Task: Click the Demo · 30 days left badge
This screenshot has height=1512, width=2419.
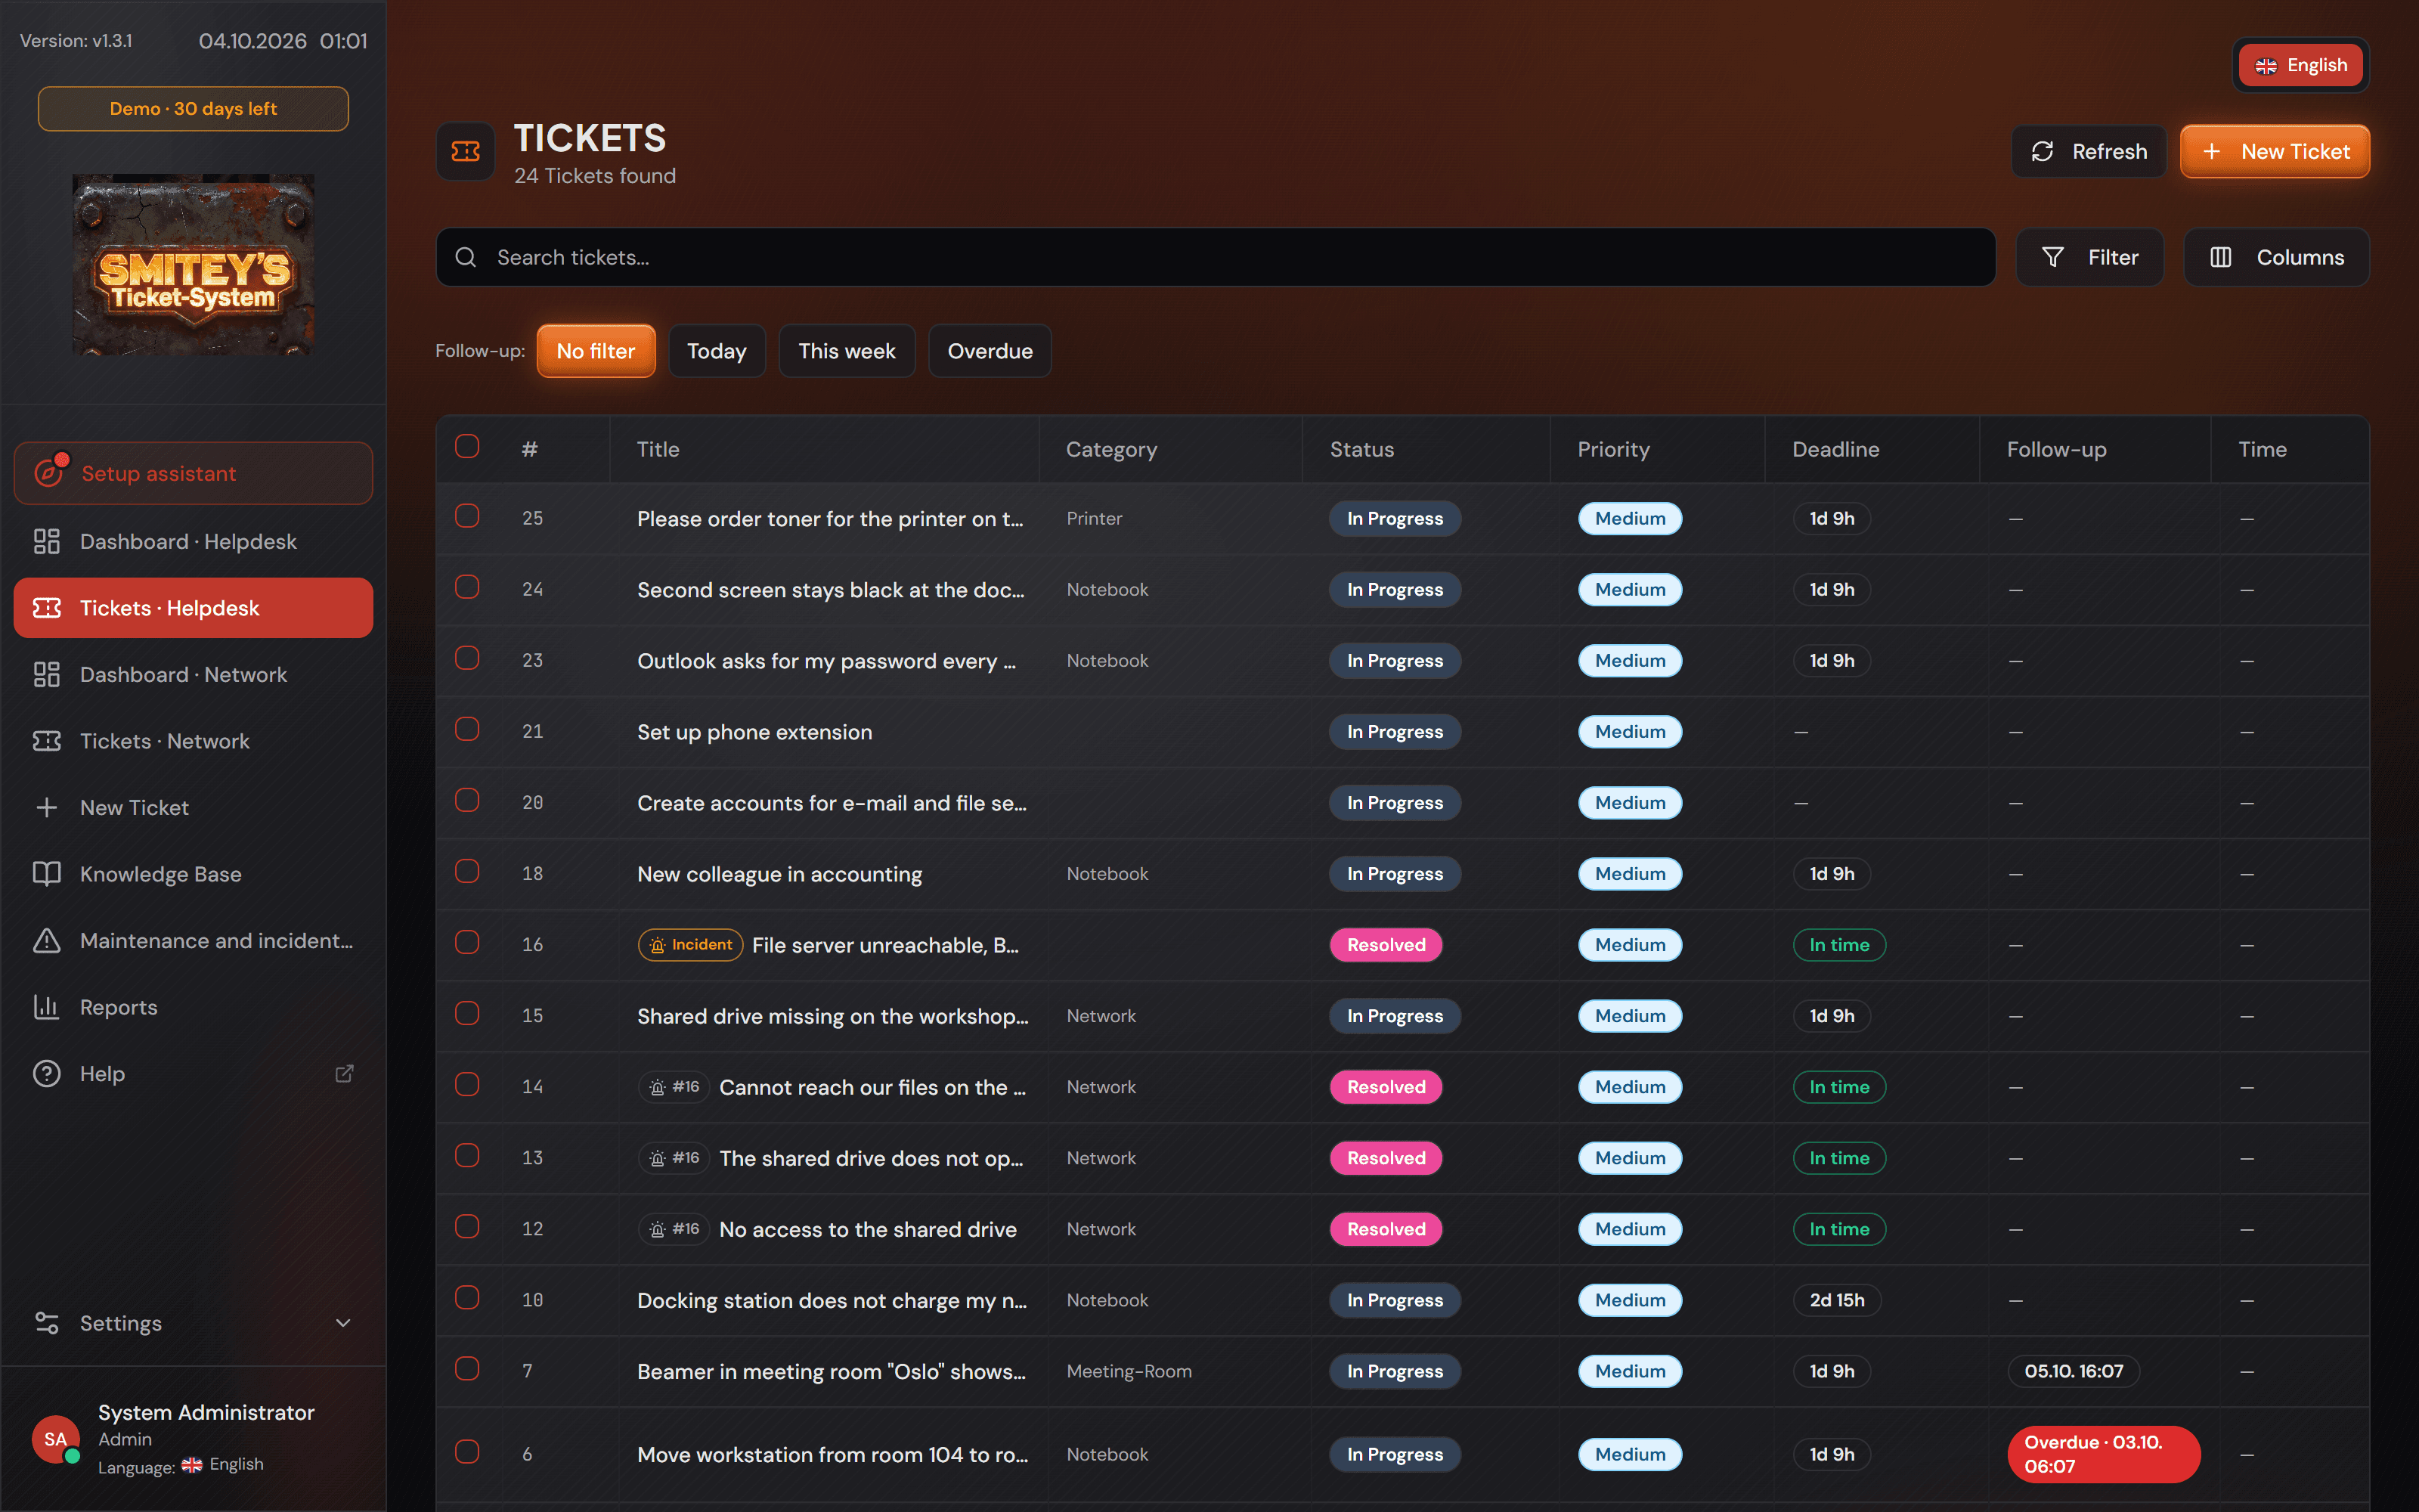Action: tap(193, 108)
